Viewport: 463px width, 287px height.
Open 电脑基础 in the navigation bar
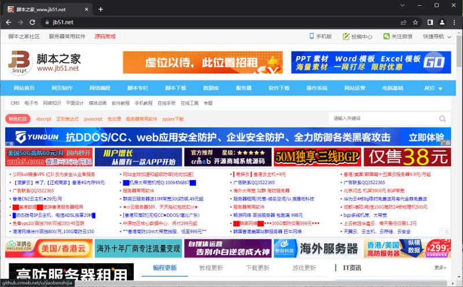pos(393,88)
